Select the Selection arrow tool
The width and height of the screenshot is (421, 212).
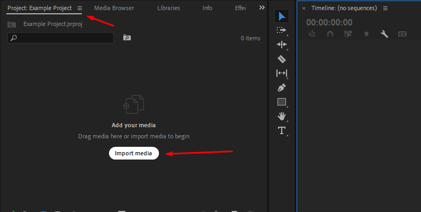(x=282, y=16)
